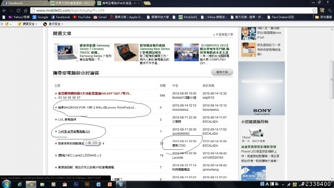
Task: Open the Mobile01 bookmark
Action: tap(188, 17)
